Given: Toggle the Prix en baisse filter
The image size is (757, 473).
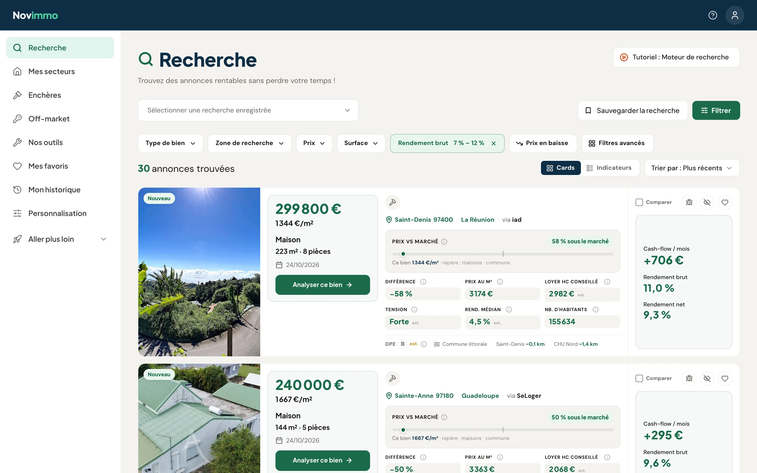Looking at the screenshot, I should [x=543, y=143].
